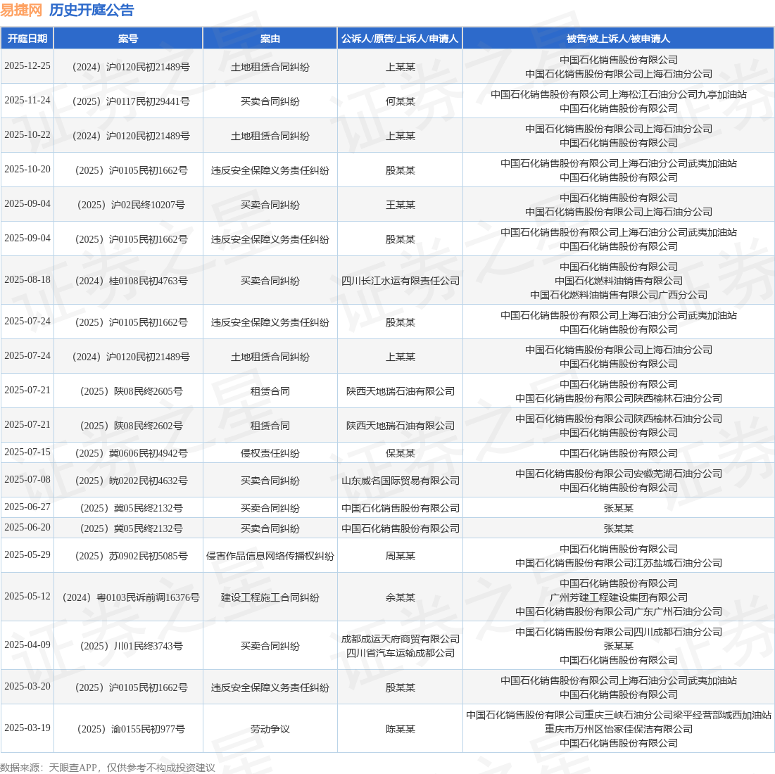Select case number (2025)川01民终3743号
The image size is (775, 774).
130,646
